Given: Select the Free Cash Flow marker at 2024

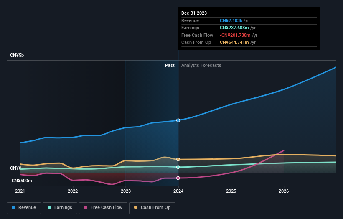Looking at the screenshot, I should pyautogui.click(x=178, y=178).
